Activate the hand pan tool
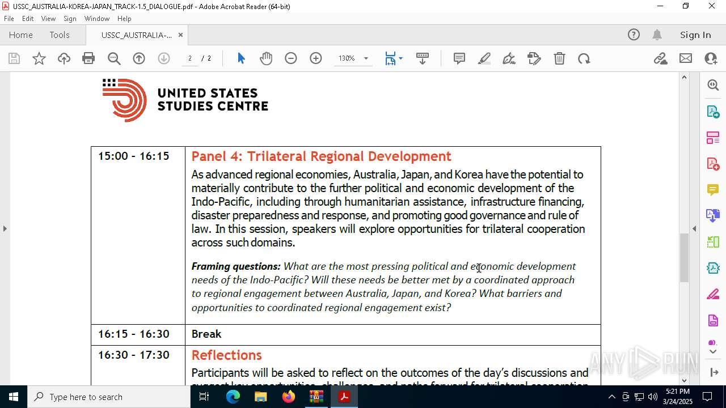 266,58
